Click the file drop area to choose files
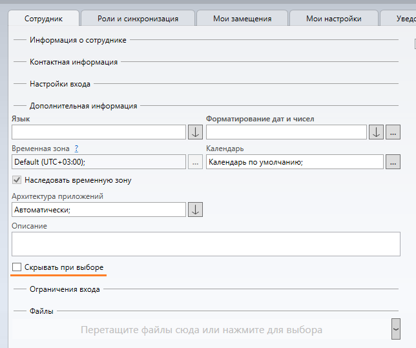This screenshot has width=416, height=348. click(x=201, y=330)
